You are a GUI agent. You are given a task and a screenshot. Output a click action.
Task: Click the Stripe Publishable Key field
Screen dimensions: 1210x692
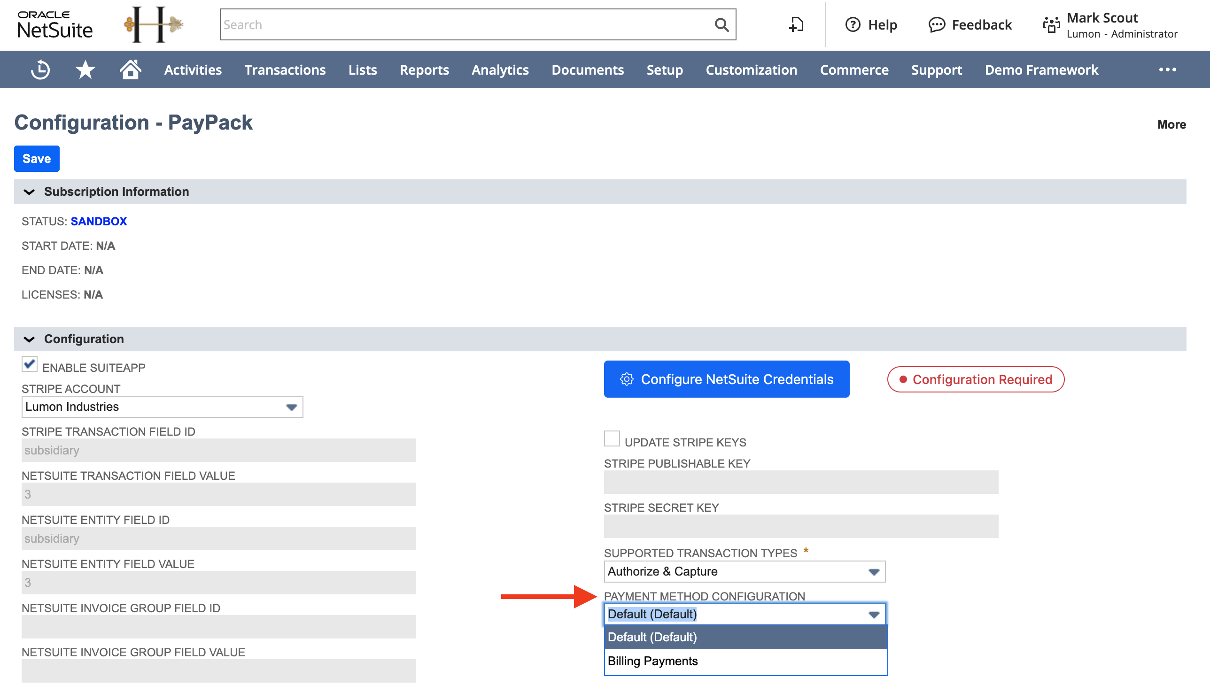pyautogui.click(x=801, y=483)
